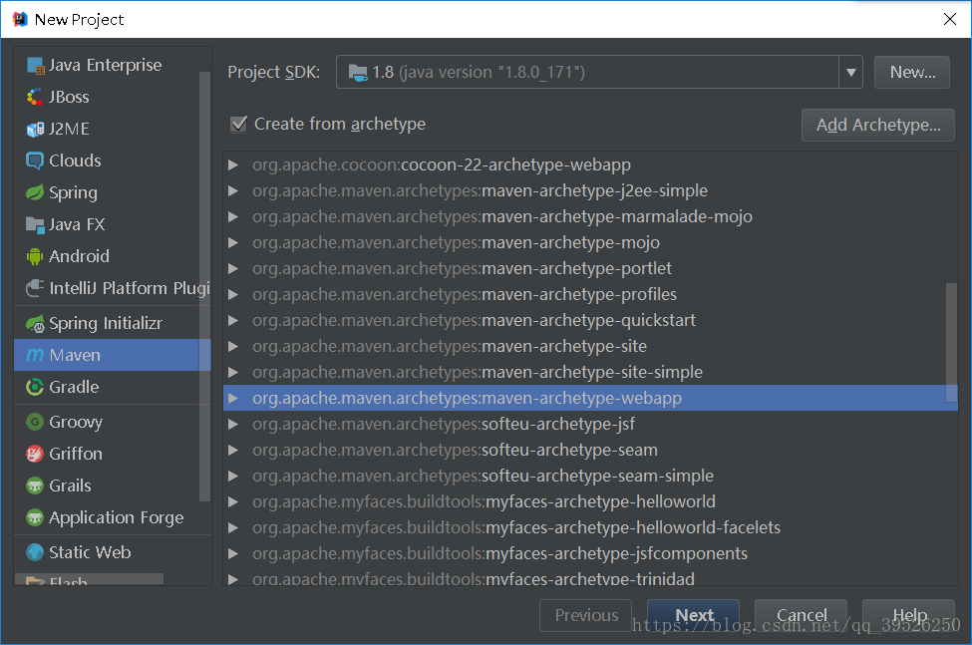The width and height of the screenshot is (972, 645).
Task: Select maven-archetype-mojo row
Action: [590, 243]
